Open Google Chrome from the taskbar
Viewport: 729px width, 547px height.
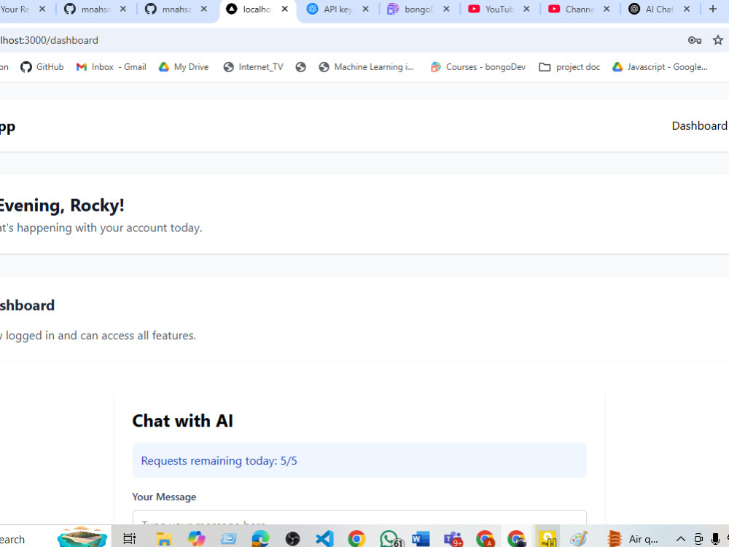pos(356,539)
